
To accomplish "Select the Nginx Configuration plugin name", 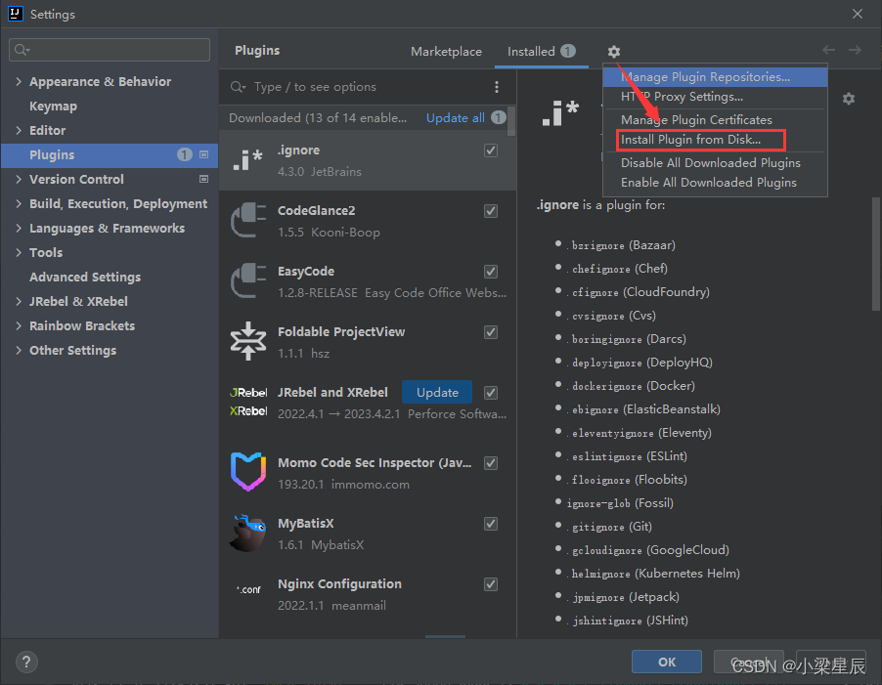I will [x=339, y=584].
